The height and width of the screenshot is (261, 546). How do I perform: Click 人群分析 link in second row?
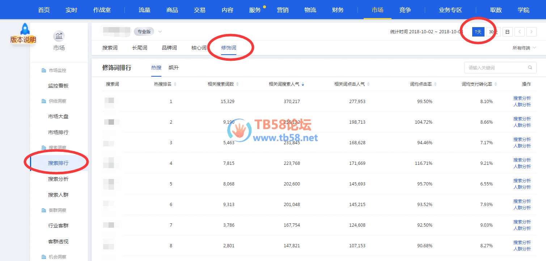click(522, 125)
